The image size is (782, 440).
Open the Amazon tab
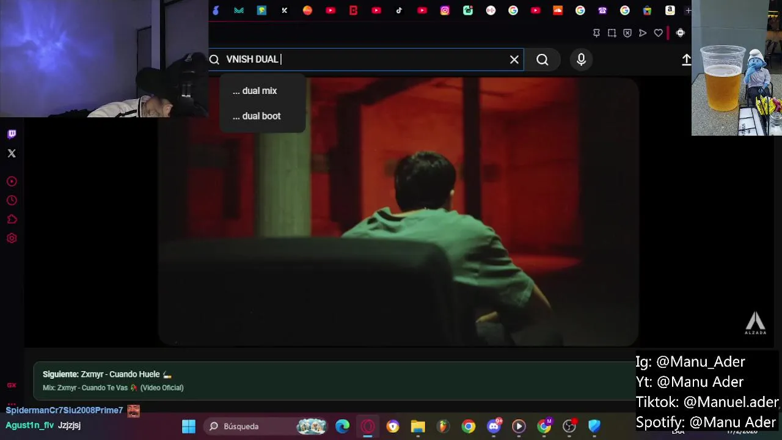(670, 10)
